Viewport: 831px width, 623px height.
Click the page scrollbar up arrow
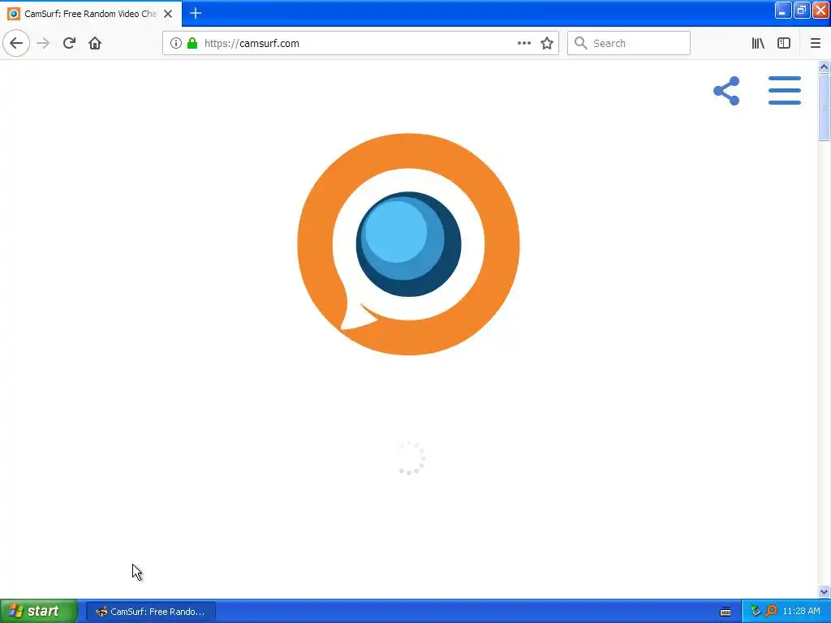click(824, 67)
